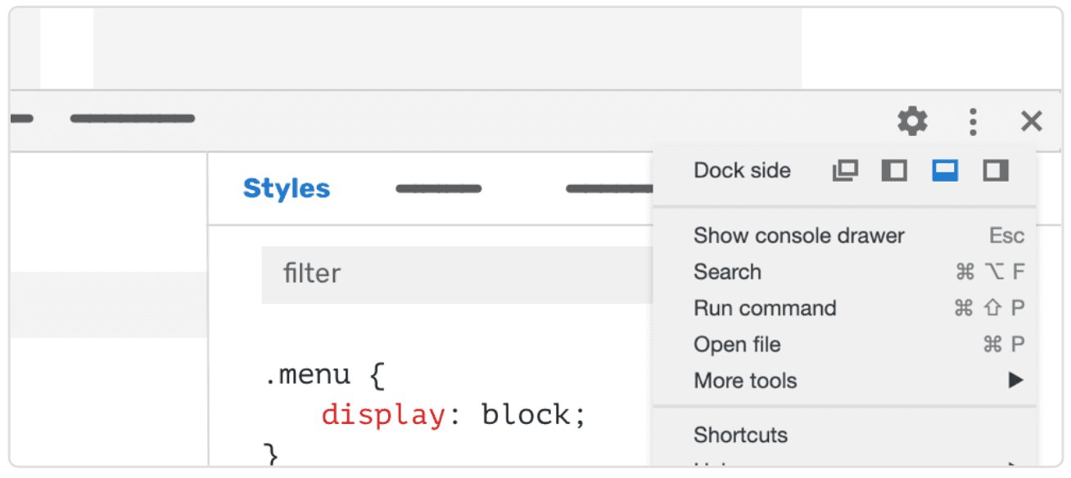Screen dimensions: 1071x478
Task: Dock DevTools to the right side
Action: pos(996,170)
